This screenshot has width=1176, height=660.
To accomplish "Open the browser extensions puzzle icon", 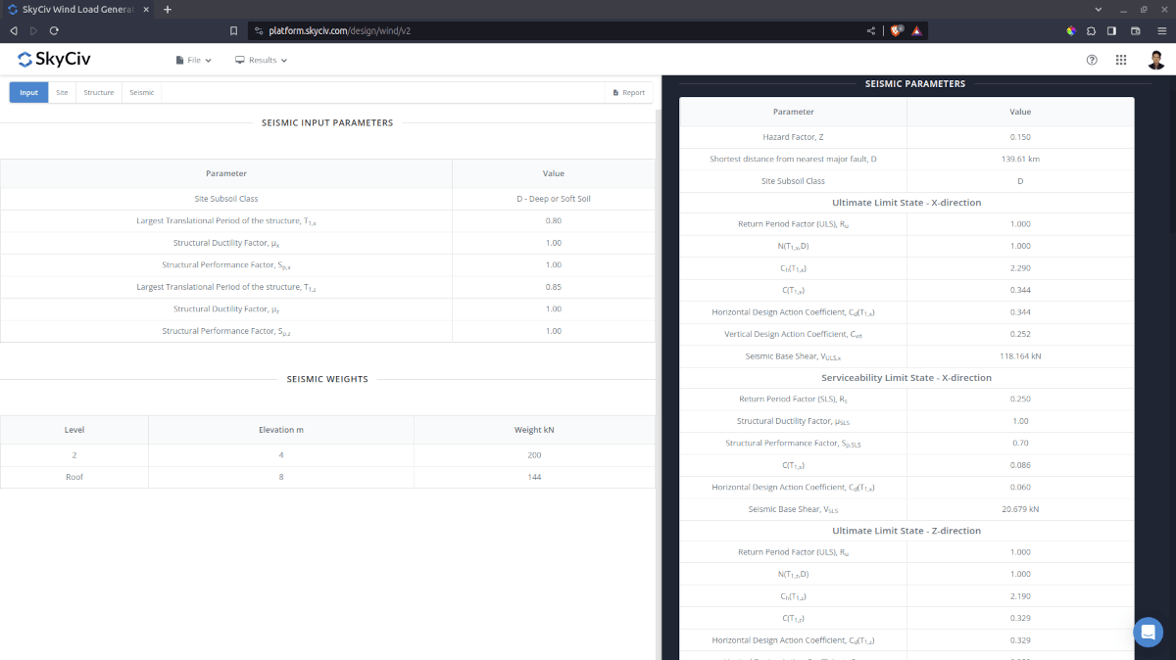I will (1091, 30).
